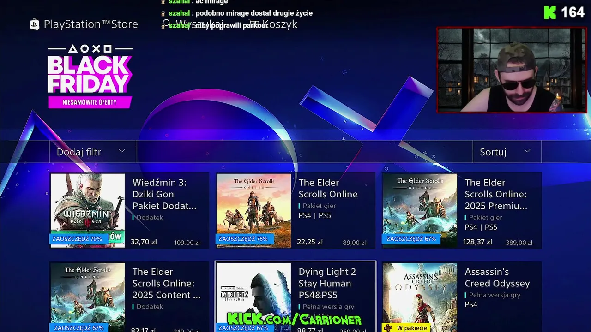Click the W pakiecie PS Plus badge
This screenshot has width=591, height=332.
pyautogui.click(x=406, y=328)
